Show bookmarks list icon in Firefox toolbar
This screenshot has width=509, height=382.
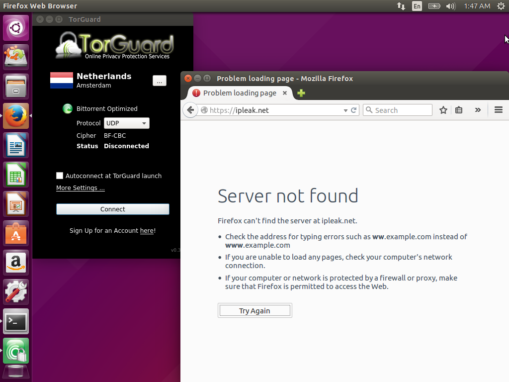point(459,110)
